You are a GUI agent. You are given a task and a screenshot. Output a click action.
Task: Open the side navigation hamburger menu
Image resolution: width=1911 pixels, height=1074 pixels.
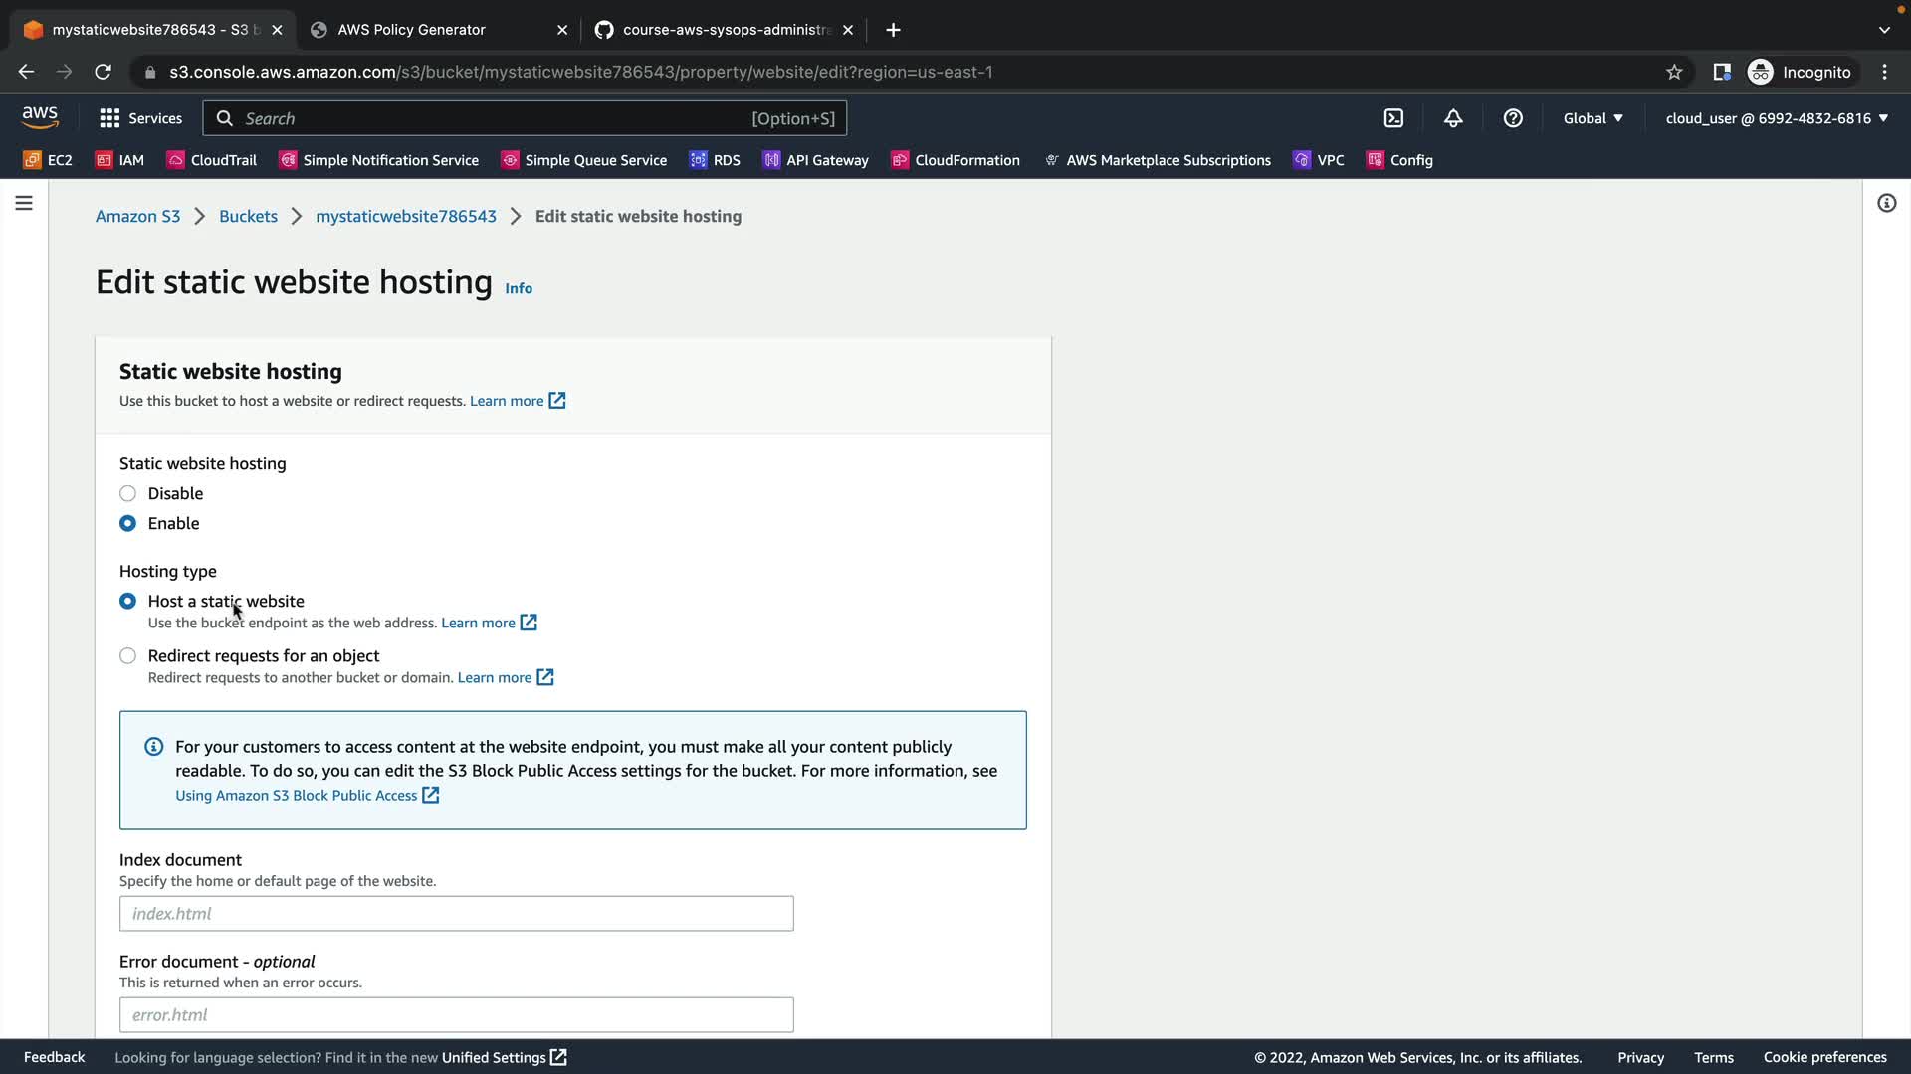pyautogui.click(x=24, y=203)
